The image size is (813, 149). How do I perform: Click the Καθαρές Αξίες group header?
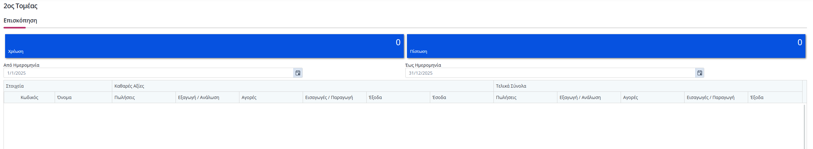pos(303,86)
